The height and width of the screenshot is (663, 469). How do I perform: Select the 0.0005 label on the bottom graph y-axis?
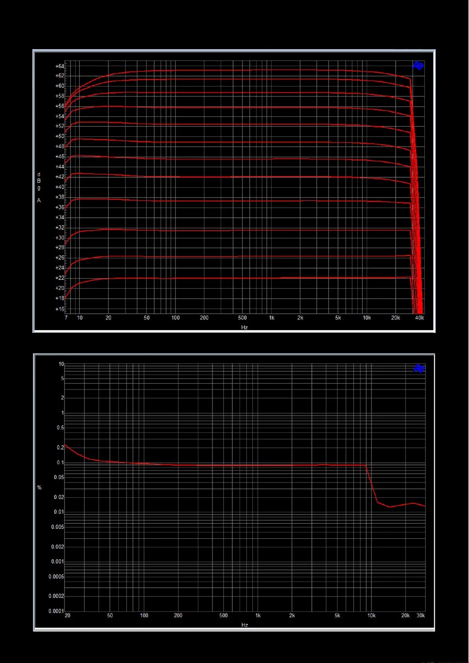pos(56,577)
